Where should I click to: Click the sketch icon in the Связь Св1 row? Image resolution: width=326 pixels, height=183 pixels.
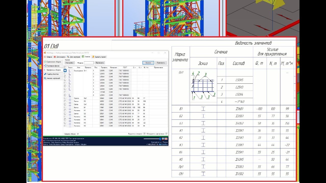(70, 104)
